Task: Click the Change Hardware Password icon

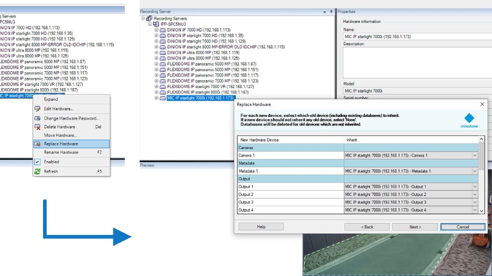Action: pyautogui.click(x=37, y=118)
